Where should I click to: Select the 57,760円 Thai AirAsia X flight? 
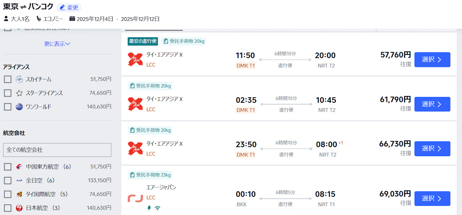[x=432, y=59]
